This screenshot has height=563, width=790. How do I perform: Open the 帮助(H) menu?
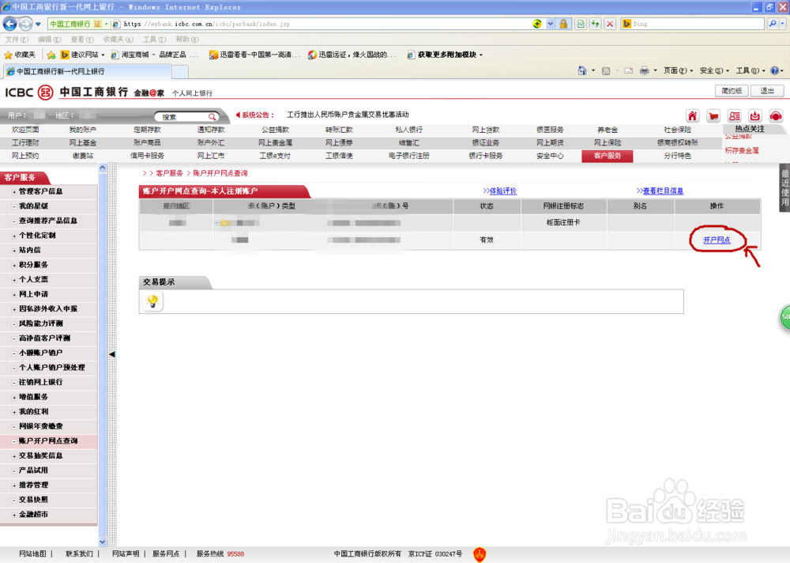tap(187, 40)
